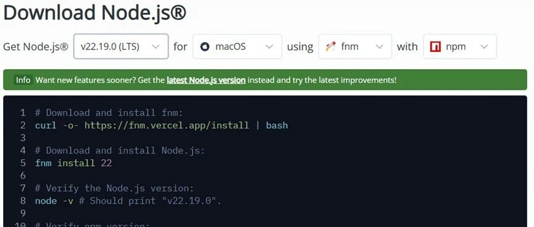Click the node -v command on line 8

click(x=54, y=201)
